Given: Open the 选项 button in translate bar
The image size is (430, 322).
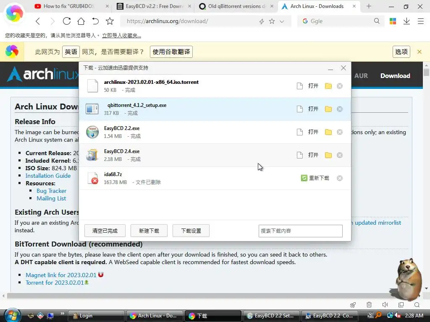Looking at the screenshot, I should click(x=401, y=52).
